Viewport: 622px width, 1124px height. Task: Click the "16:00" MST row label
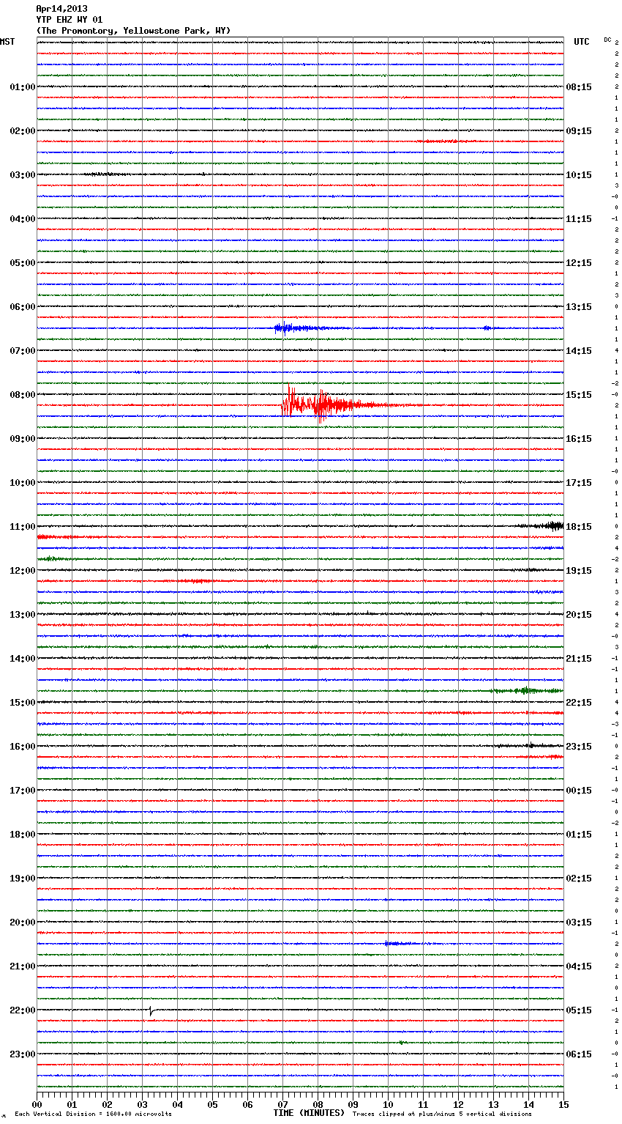tap(23, 747)
